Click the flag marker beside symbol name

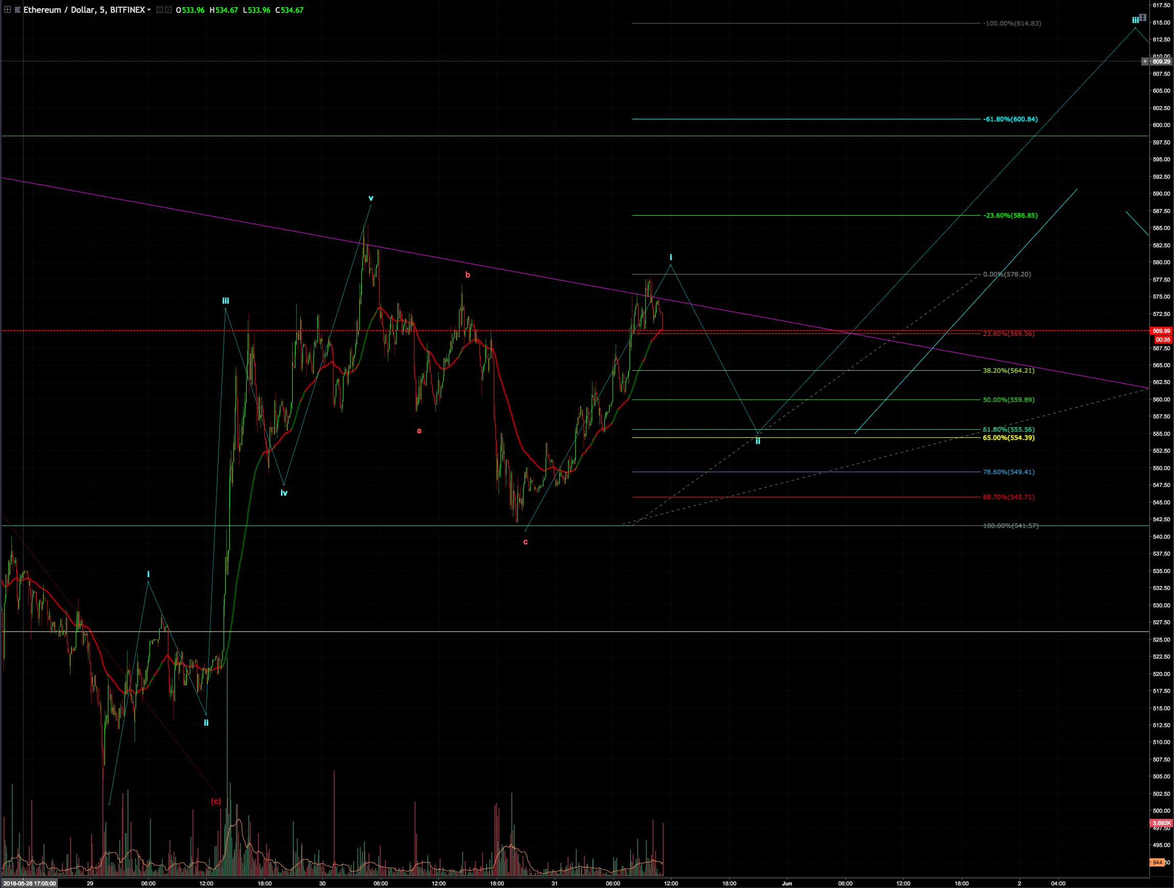pos(17,10)
